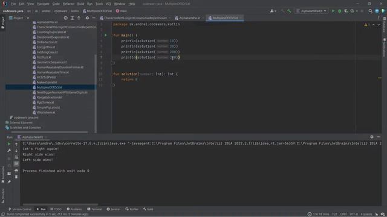Open Project panel gear options
Viewport: 387px width, 217px height.
[x=87, y=18]
